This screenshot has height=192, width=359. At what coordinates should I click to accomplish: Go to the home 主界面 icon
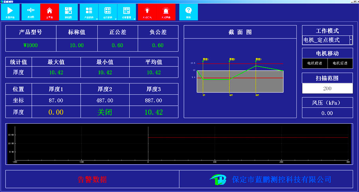click(x=49, y=11)
